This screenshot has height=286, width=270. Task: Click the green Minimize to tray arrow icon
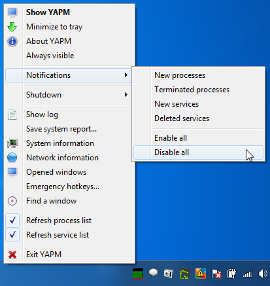pos(12,27)
